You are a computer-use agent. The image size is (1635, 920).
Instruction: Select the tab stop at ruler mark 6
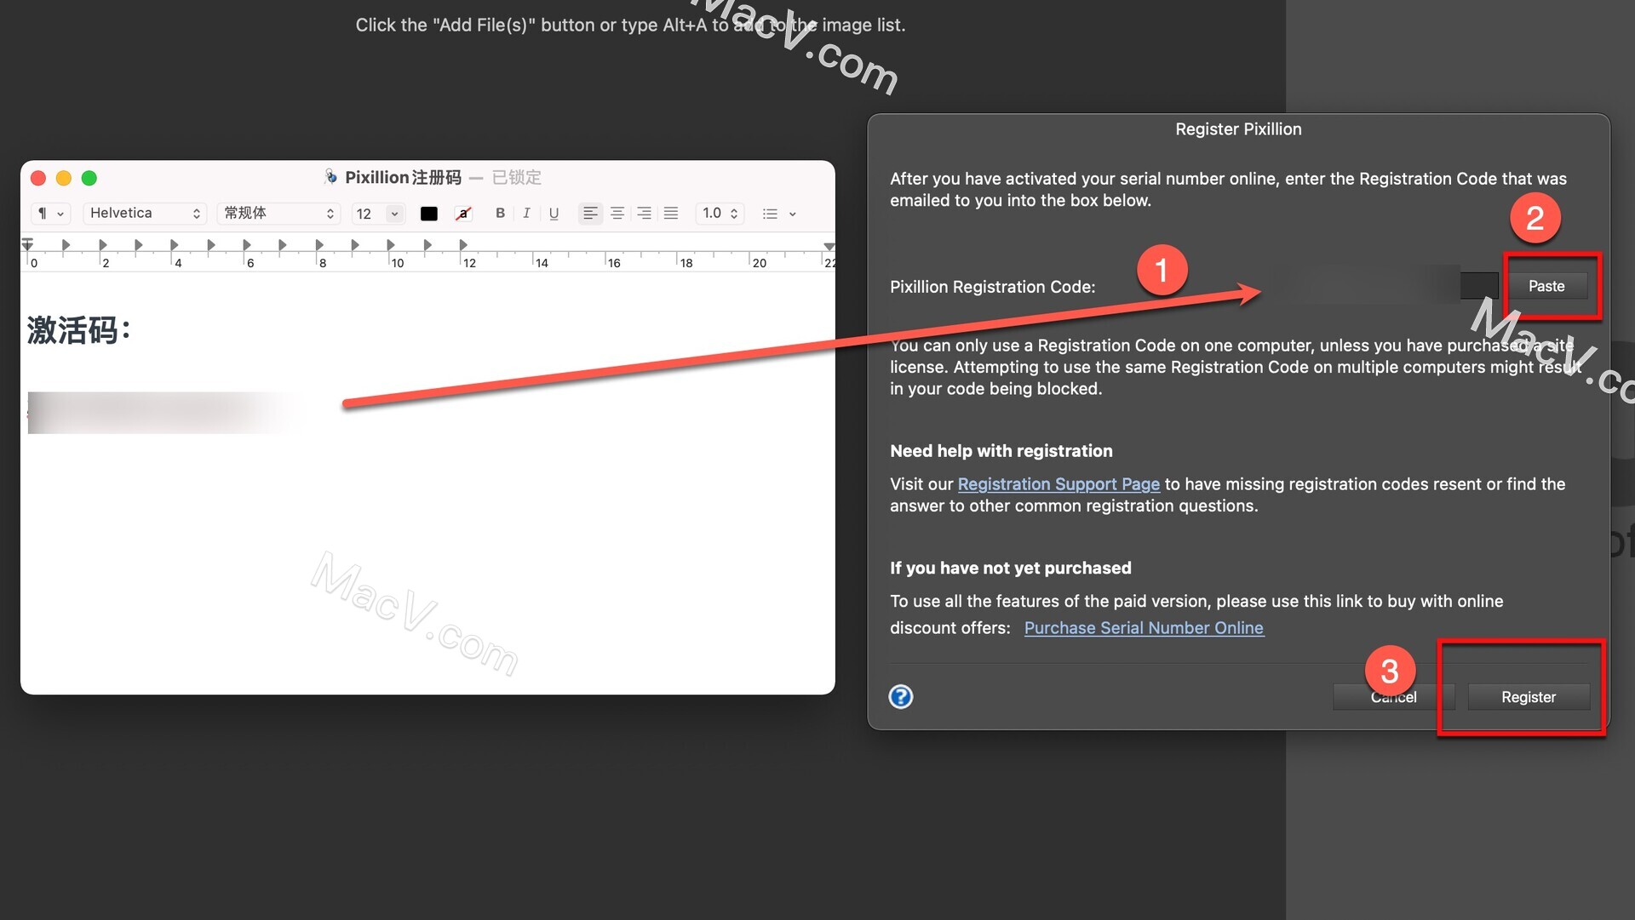[246, 245]
